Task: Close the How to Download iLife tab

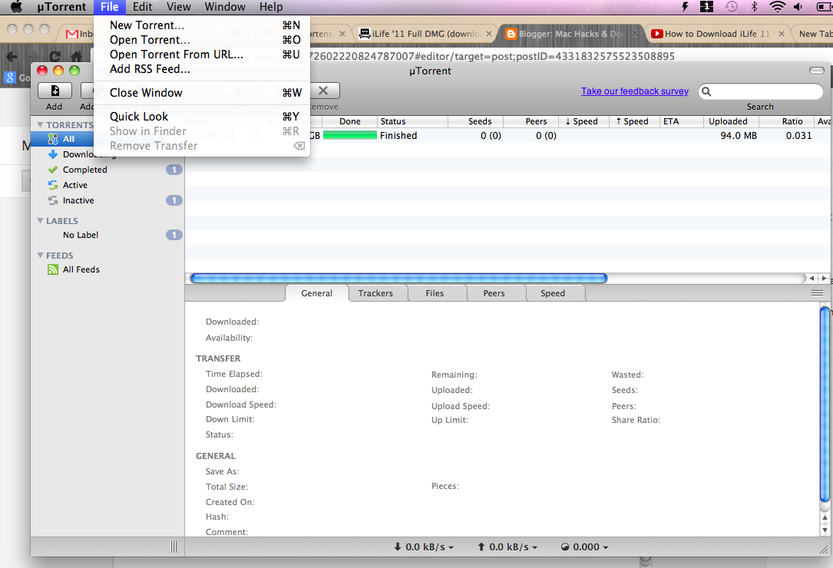Action: click(x=782, y=34)
